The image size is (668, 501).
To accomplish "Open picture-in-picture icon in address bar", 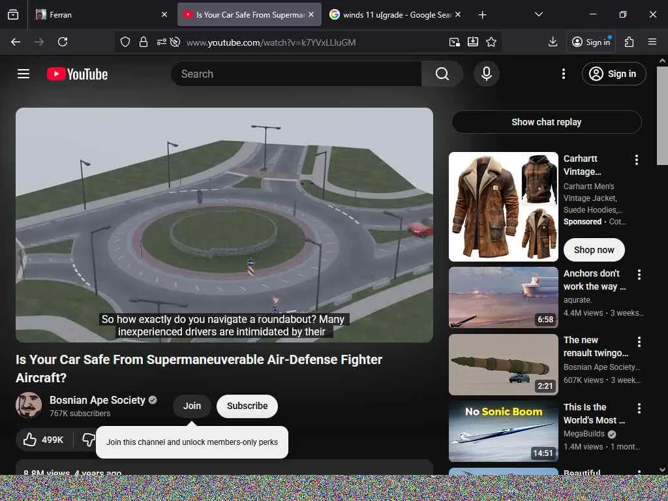I will pos(455,42).
